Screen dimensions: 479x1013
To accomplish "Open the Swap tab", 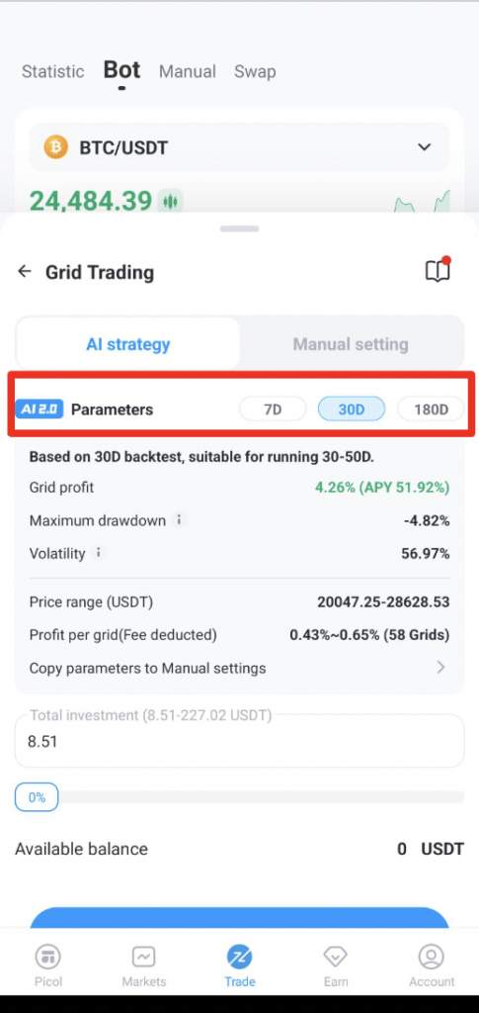I will click(255, 71).
